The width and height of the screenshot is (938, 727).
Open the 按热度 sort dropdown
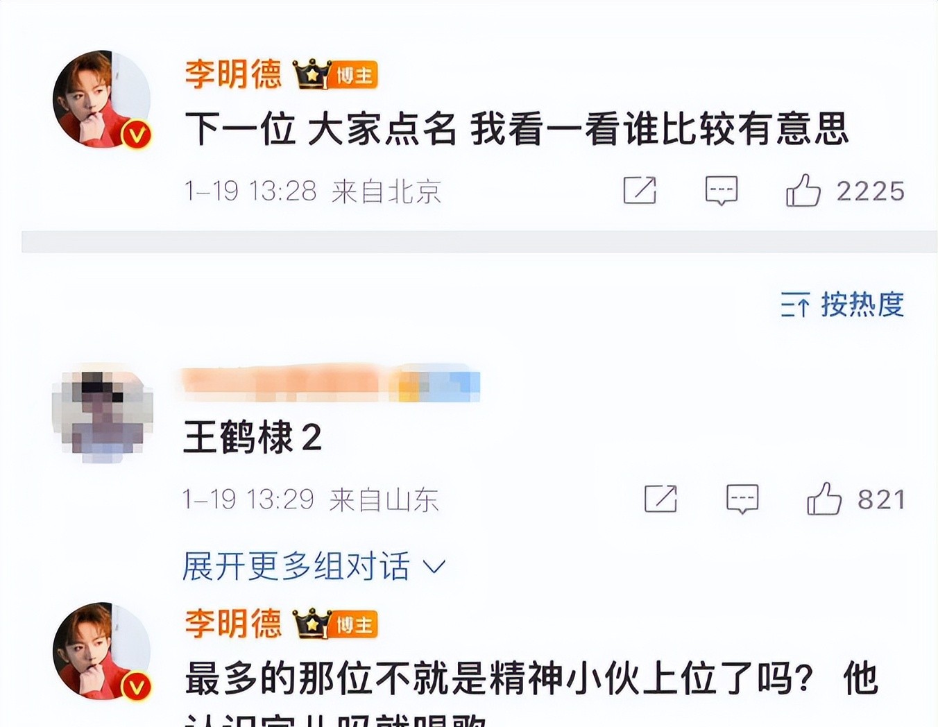click(842, 305)
